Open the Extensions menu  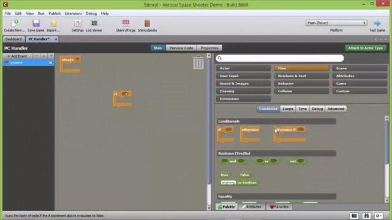pyautogui.click(x=73, y=13)
